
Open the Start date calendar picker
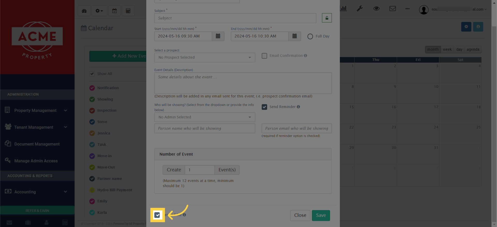[218, 36]
